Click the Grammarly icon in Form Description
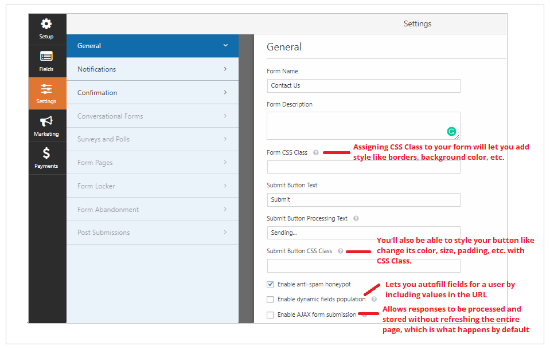 (451, 131)
